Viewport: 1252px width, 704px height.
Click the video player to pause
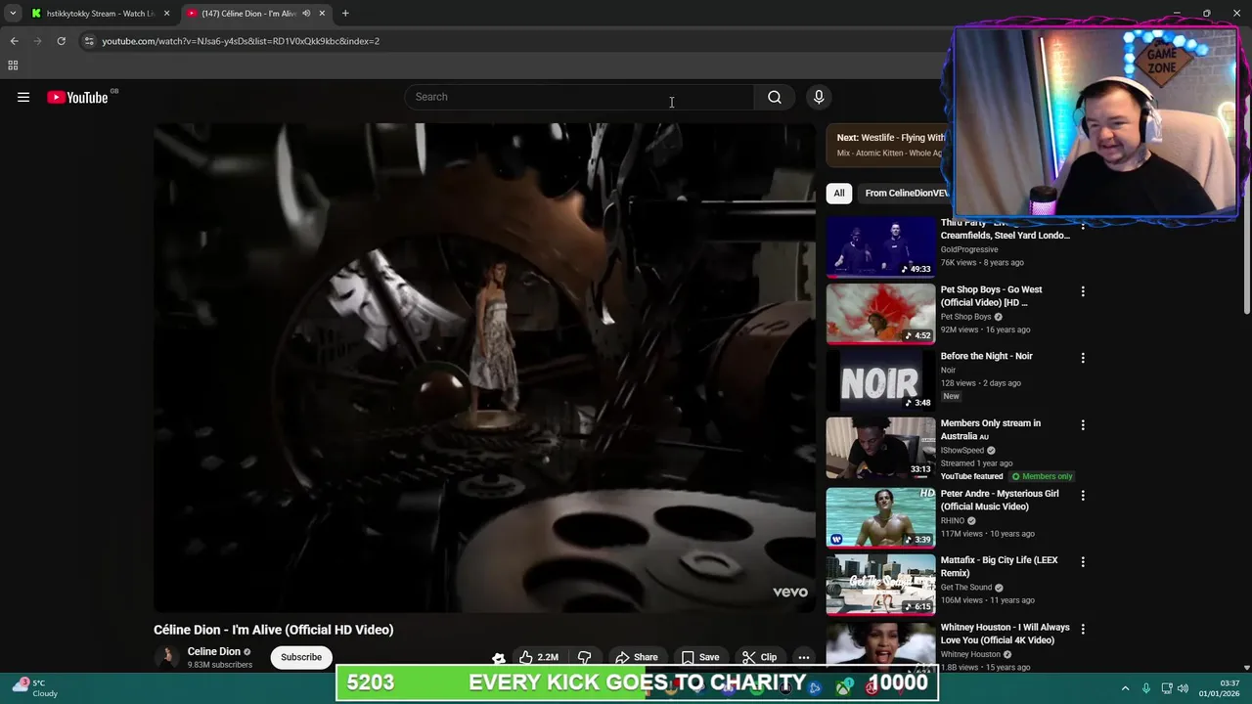tap(484, 367)
